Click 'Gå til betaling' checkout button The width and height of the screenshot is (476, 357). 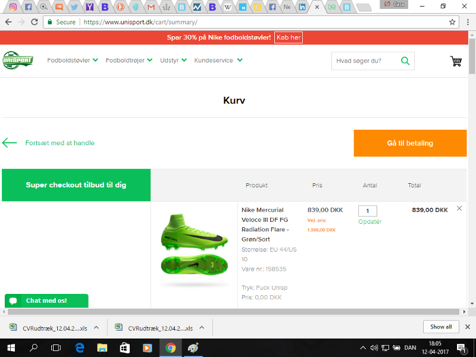[x=410, y=143]
